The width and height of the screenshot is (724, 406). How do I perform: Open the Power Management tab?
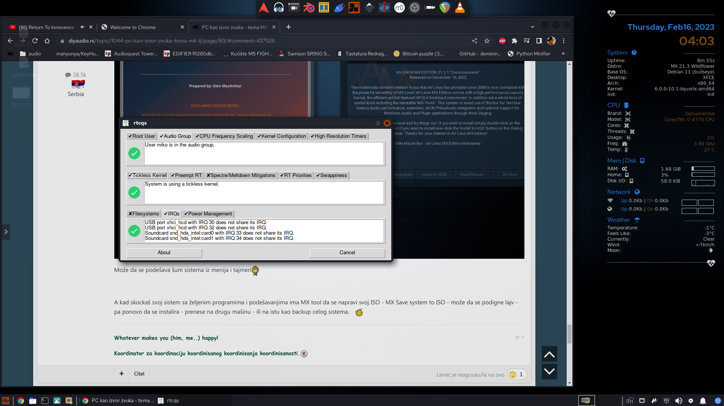click(208, 214)
